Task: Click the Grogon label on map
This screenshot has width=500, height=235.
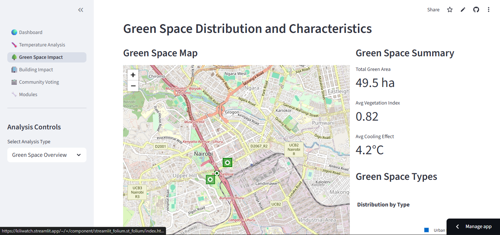Action: 232,113
